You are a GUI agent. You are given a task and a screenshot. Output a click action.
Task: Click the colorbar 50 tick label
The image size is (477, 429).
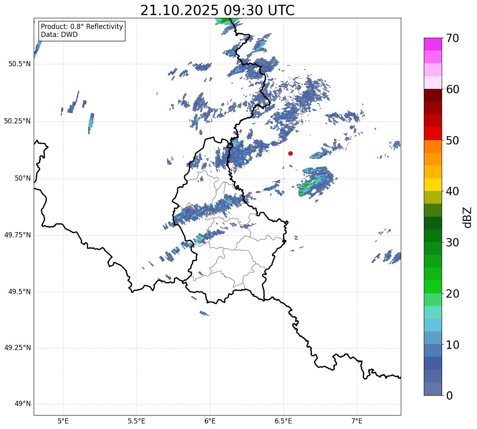(452, 140)
